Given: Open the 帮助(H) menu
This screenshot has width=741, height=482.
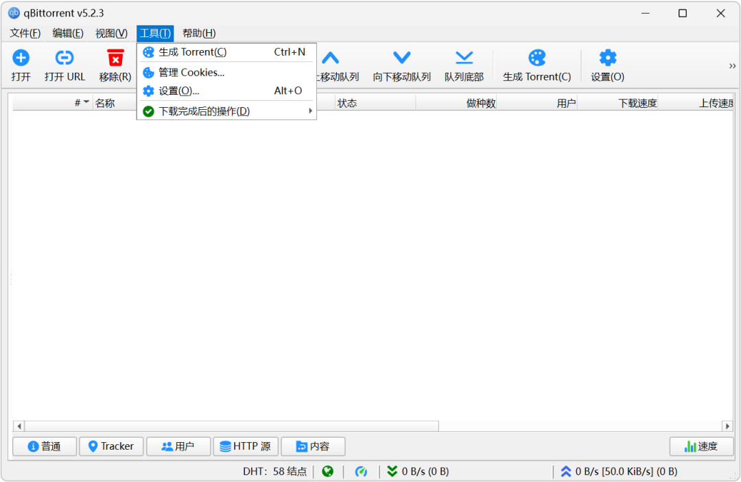Looking at the screenshot, I should tap(199, 33).
